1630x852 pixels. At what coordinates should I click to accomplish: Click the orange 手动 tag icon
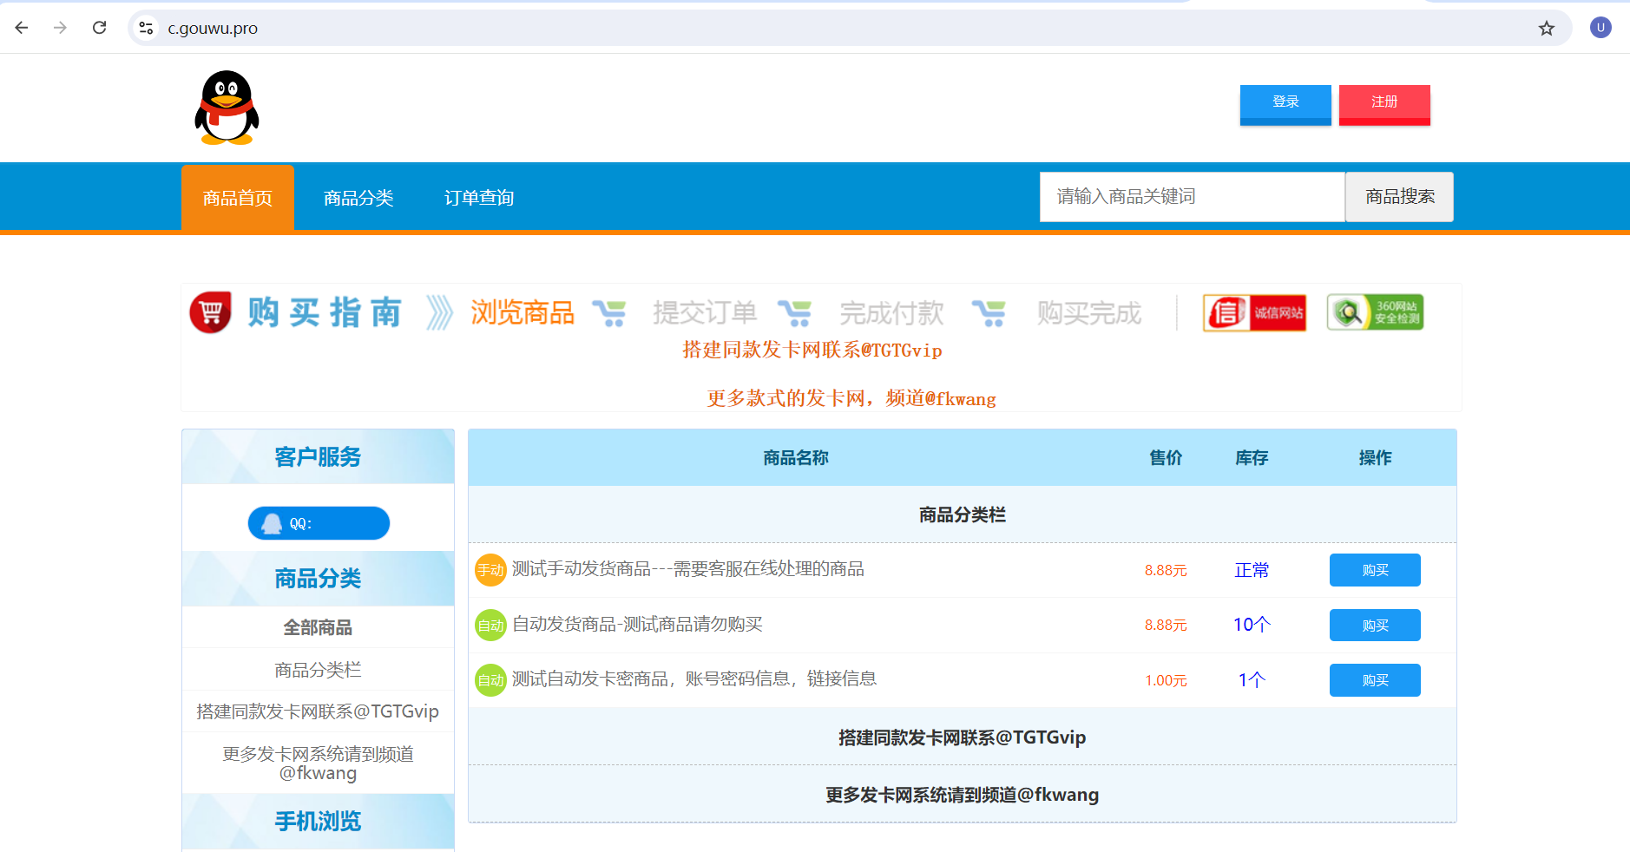490,570
